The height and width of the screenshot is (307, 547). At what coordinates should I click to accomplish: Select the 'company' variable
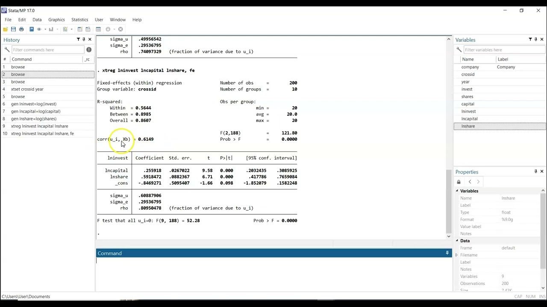[x=500, y=67]
